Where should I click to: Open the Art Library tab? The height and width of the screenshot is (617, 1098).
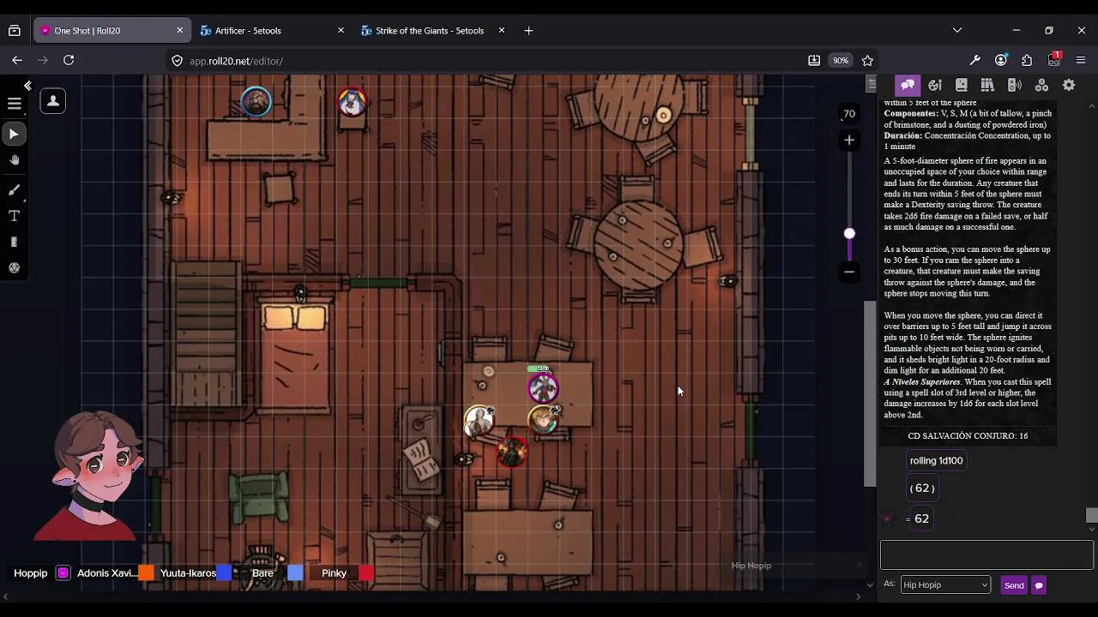click(x=935, y=85)
